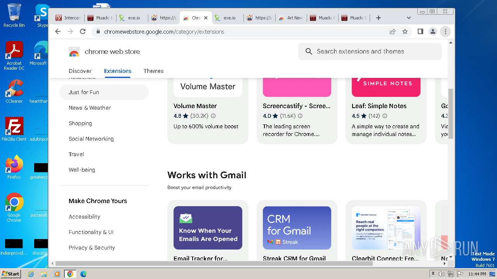Expand the tab search chevron
The height and width of the screenshot is (279, 497).
(x=408, y=17)
